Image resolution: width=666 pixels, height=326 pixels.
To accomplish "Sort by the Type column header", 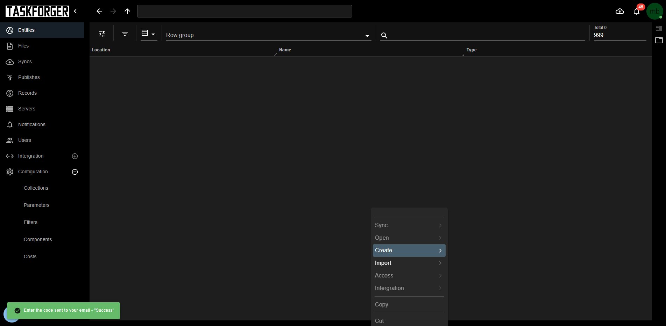I will tap(472, 50).
